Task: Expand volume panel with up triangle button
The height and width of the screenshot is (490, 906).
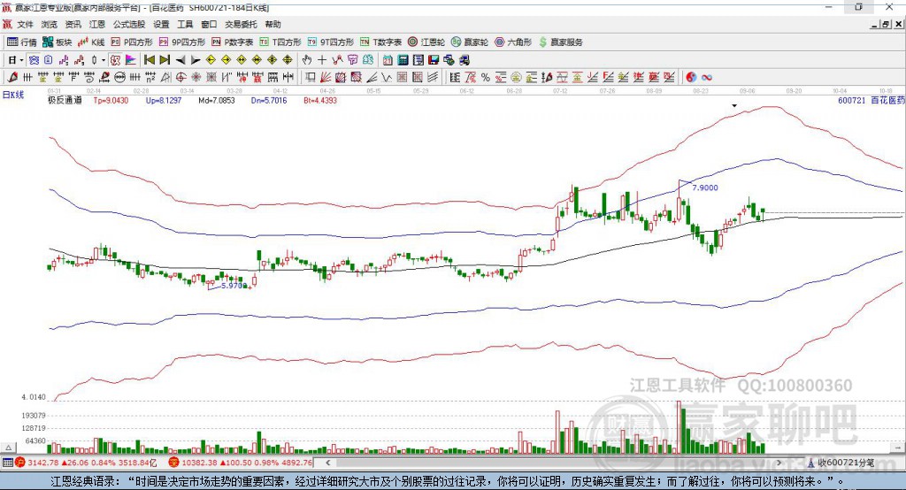Action: 8,448
